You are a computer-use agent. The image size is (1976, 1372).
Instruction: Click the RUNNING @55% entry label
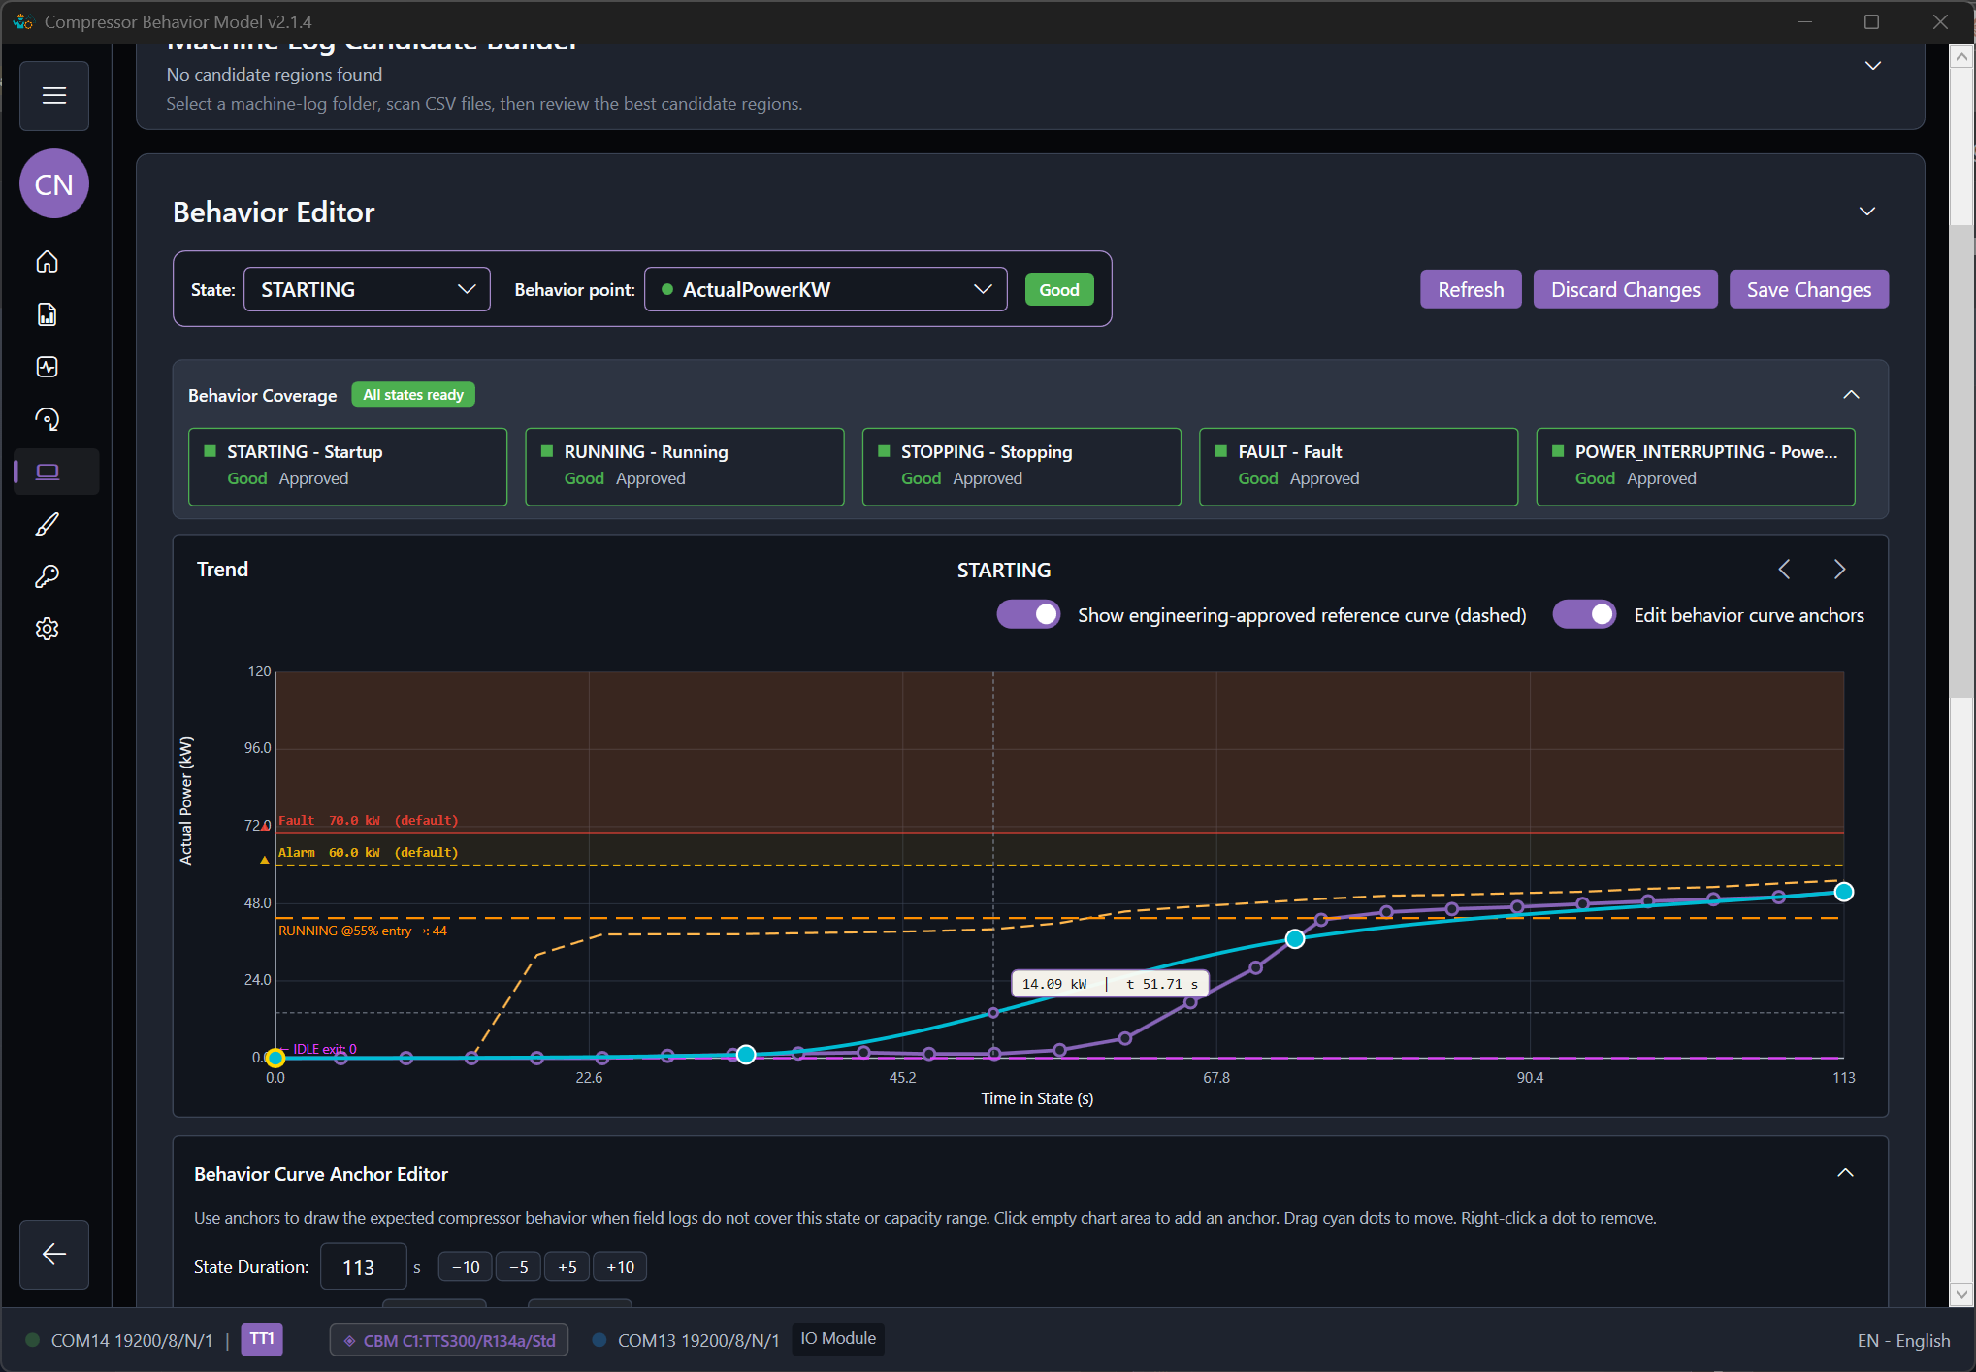(363, 931)
